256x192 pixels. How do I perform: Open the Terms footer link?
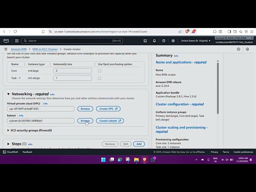point(226,152)
